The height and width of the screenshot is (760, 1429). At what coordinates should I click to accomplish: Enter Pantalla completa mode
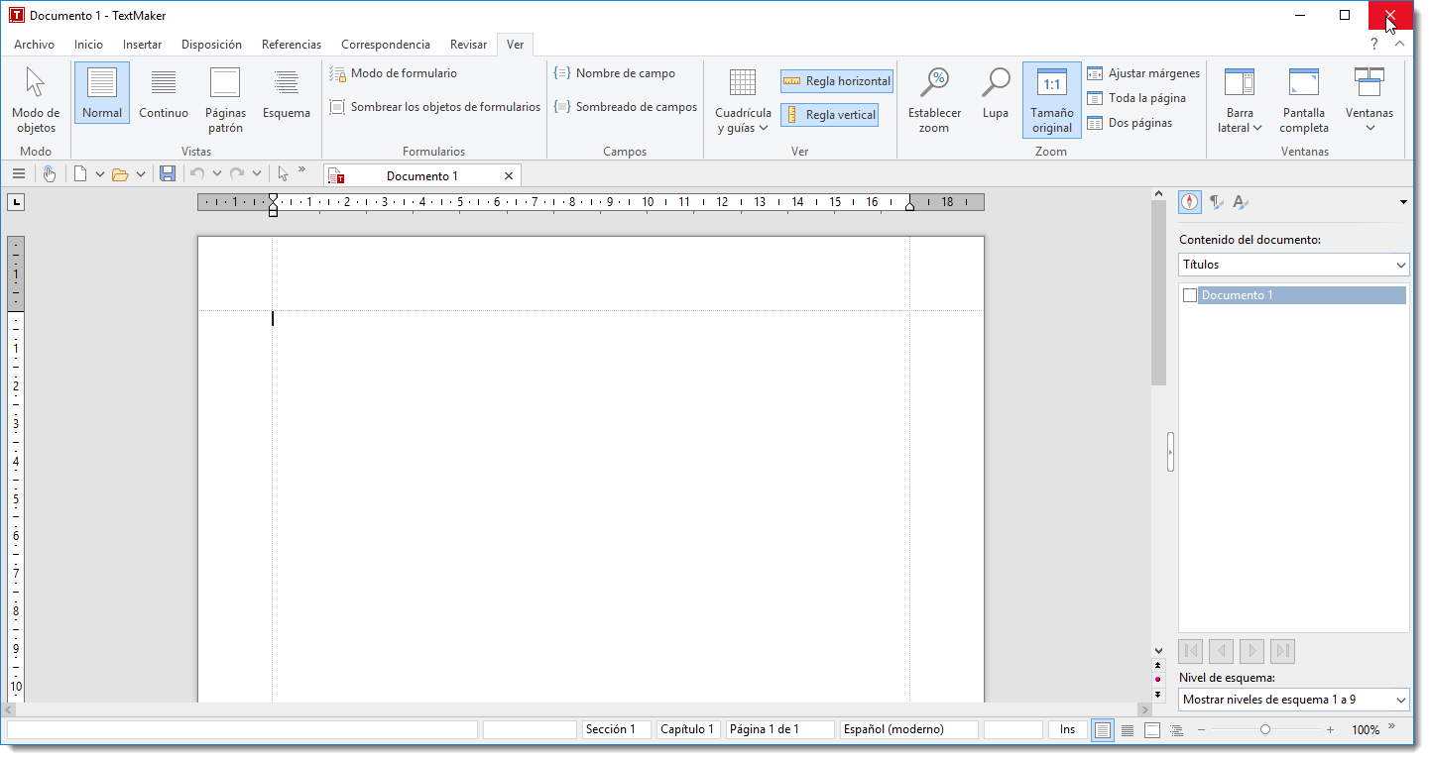point(1304,100)
